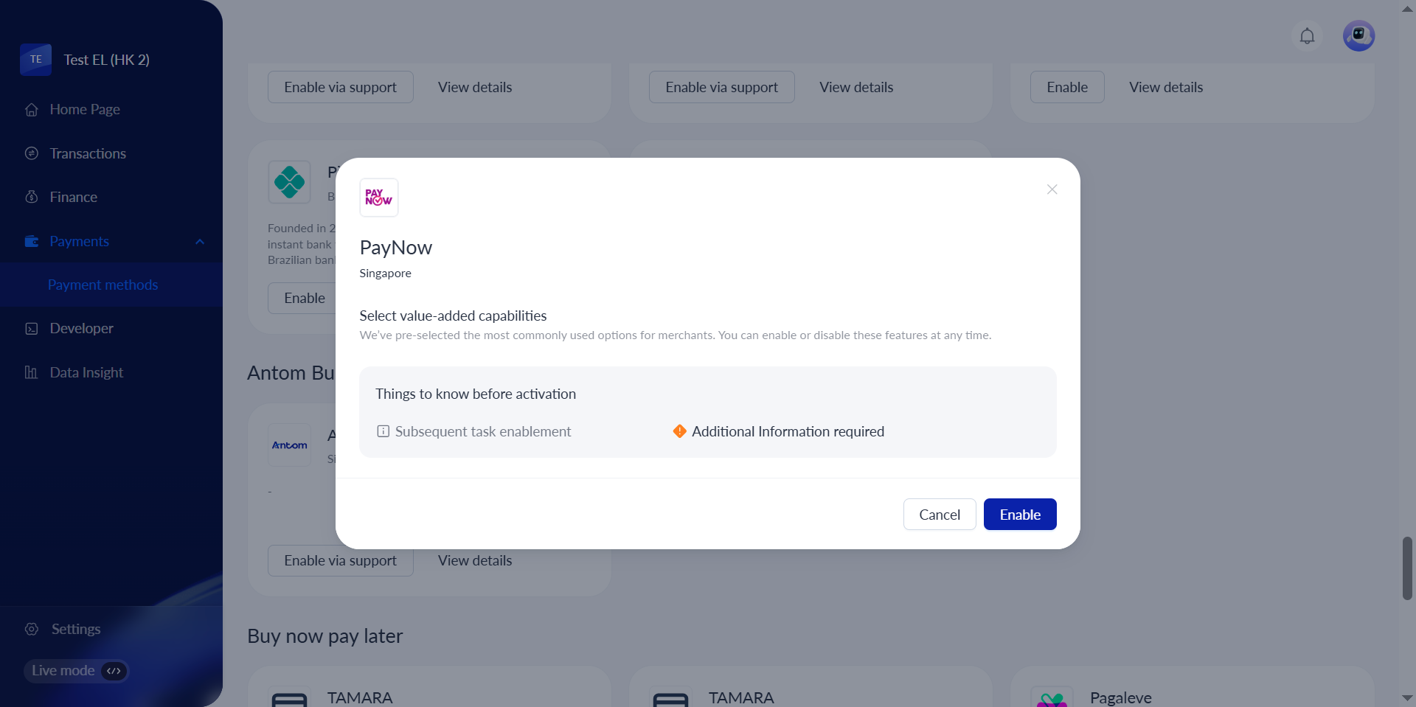This screenshot has height=707, width=1416.
Task: Click the Developer terminal icon
Action: click(x=32, y=329)
